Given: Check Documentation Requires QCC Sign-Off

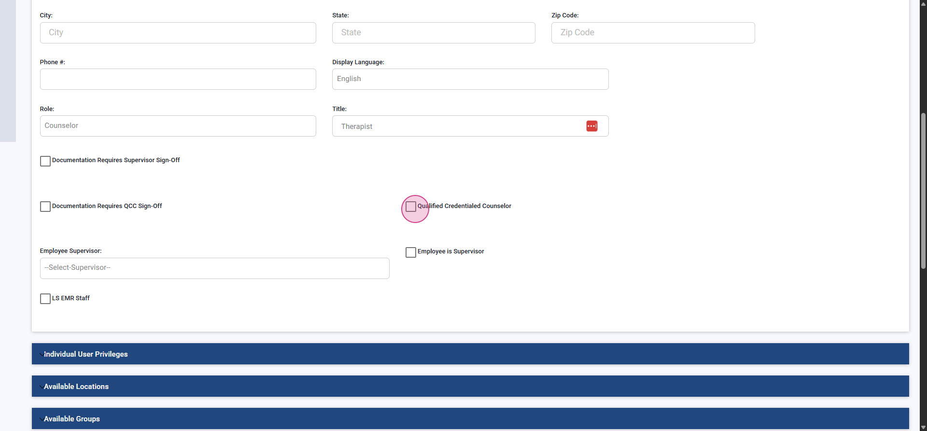Looking at the screenshot, I should (x=45, y=207).
